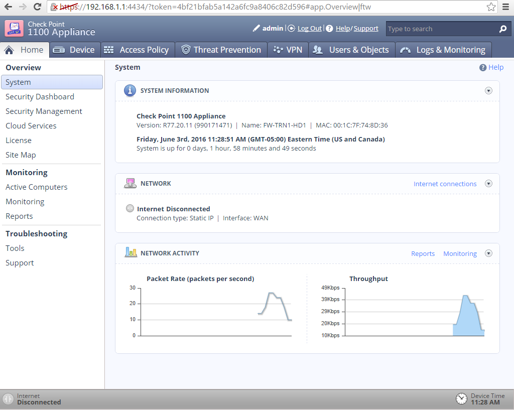Click the admin user name
Screen dimensions: 514x410
(x=273, y=29)
